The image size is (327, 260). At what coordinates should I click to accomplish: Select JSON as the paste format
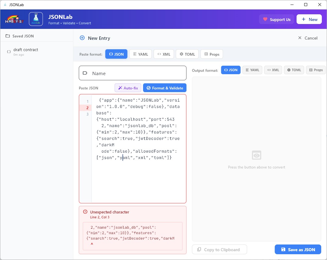(116, 54)
